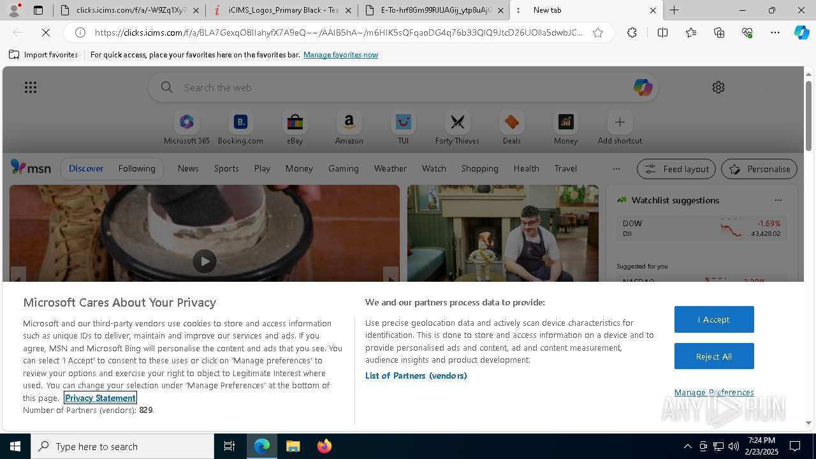
Task: Switch to the iCIMS_Logos_Primary Black tab
Action: click(x=282, y=10)
